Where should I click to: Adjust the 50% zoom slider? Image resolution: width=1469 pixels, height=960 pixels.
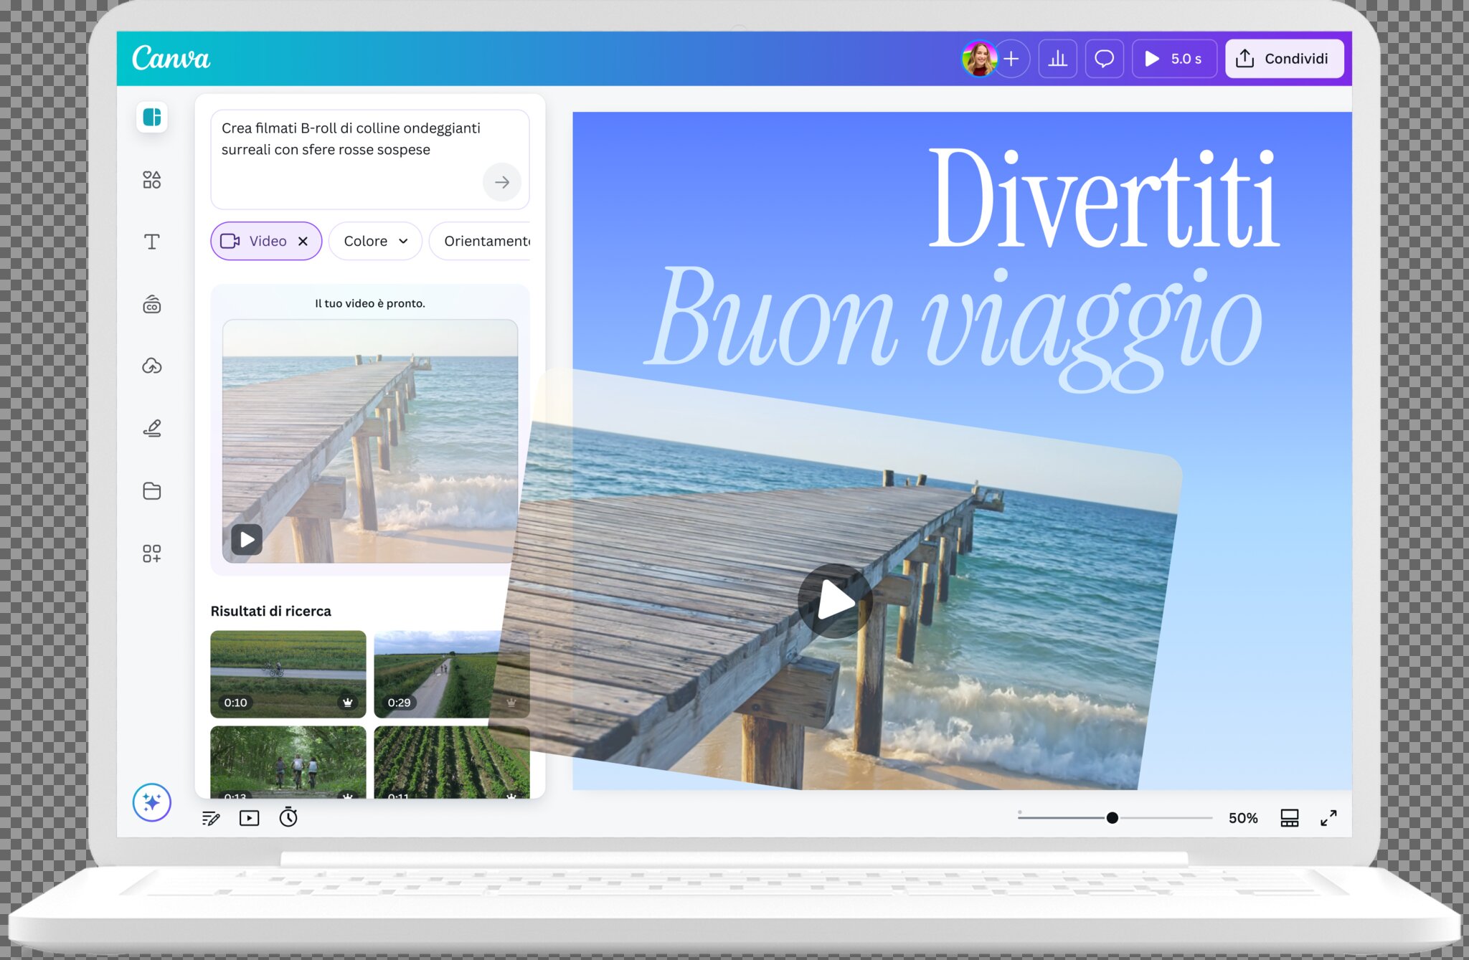click(x=1113, y=817)
